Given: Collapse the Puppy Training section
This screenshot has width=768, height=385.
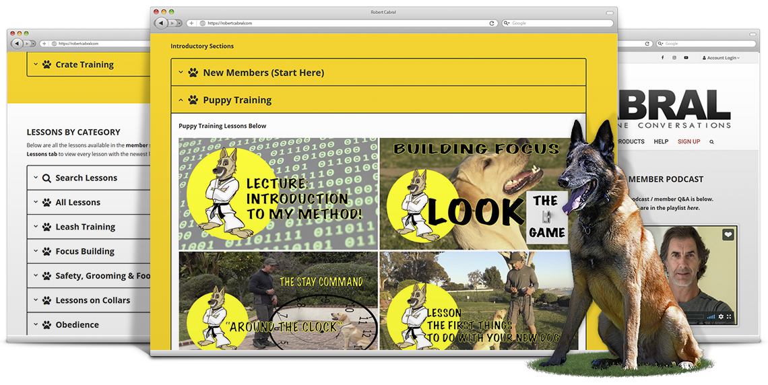Looking at the screenshot, I should coord(378,100).
